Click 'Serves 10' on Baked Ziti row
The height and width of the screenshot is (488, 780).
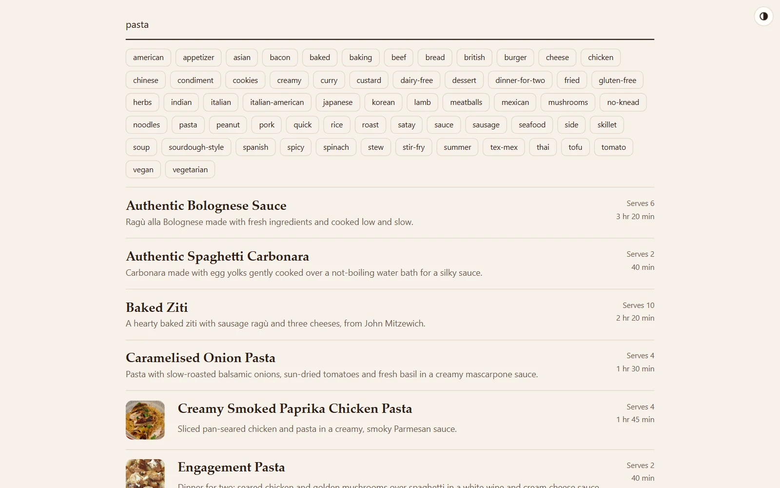[638, 305]
